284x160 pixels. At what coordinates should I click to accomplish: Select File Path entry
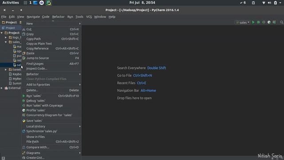tap(51, 141)
